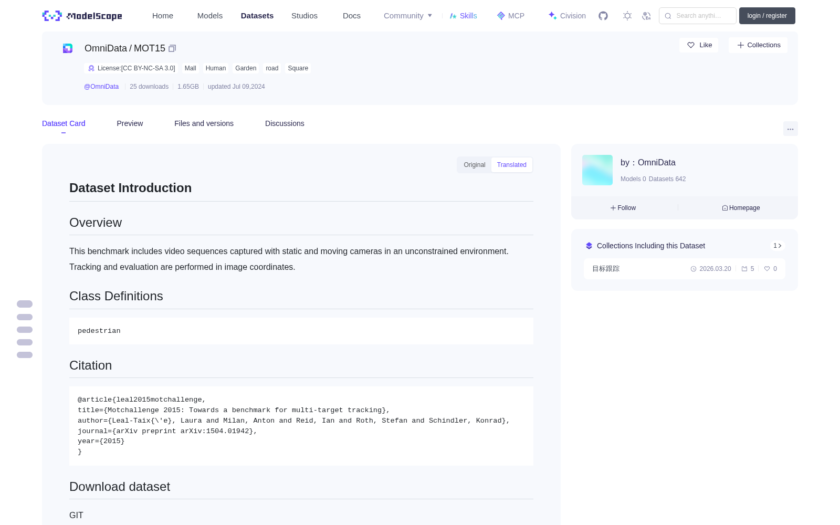The image size is (840, 525).
Task: Click the language switch icon
Action: pos(646,16)
